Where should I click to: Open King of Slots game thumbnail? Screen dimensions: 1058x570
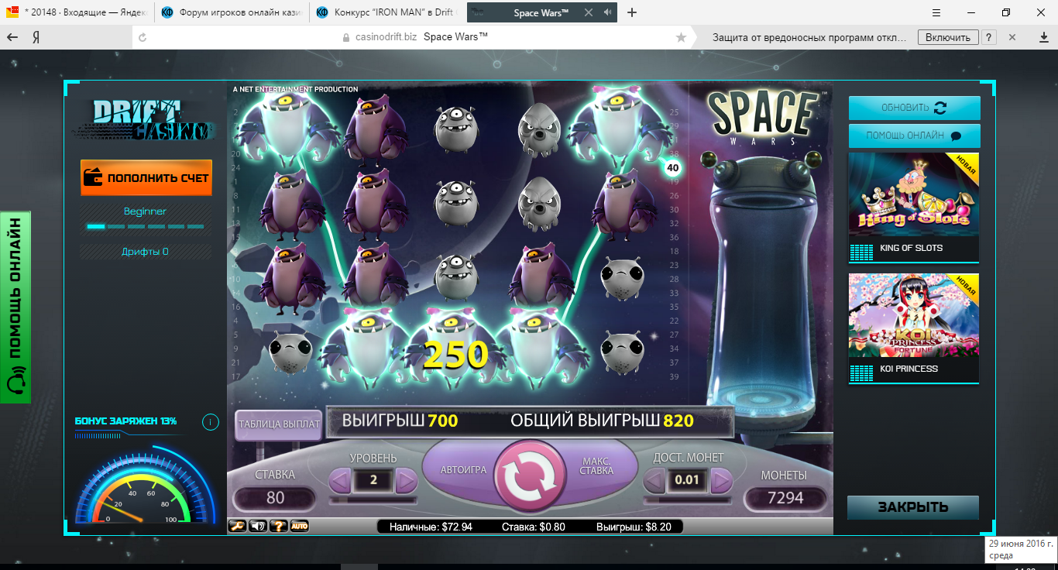click(914, 195)
